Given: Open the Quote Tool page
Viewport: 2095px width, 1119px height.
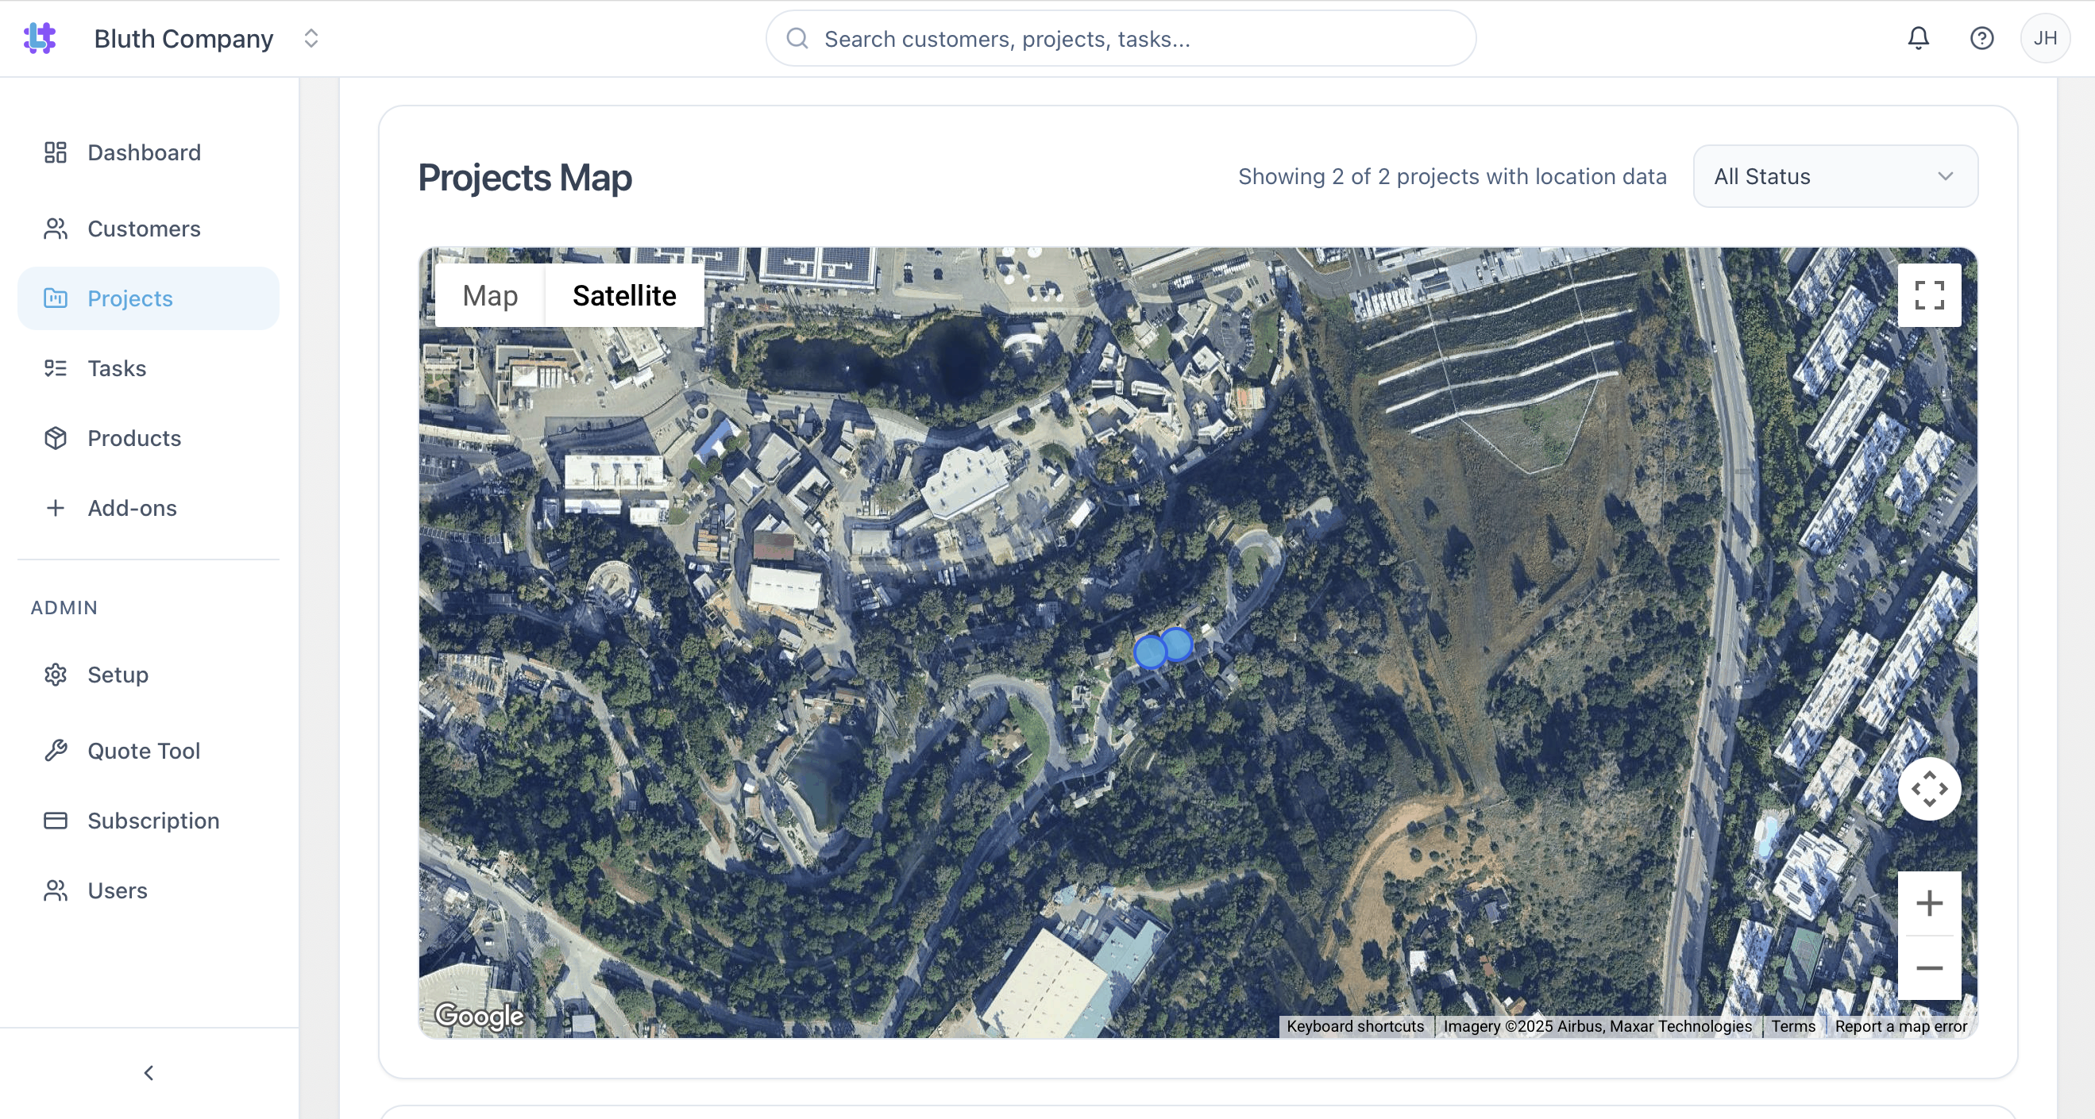Looking at the screenshot, I should 144,750.
